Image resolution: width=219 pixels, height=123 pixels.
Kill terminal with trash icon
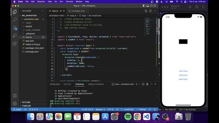click(147, 84)
